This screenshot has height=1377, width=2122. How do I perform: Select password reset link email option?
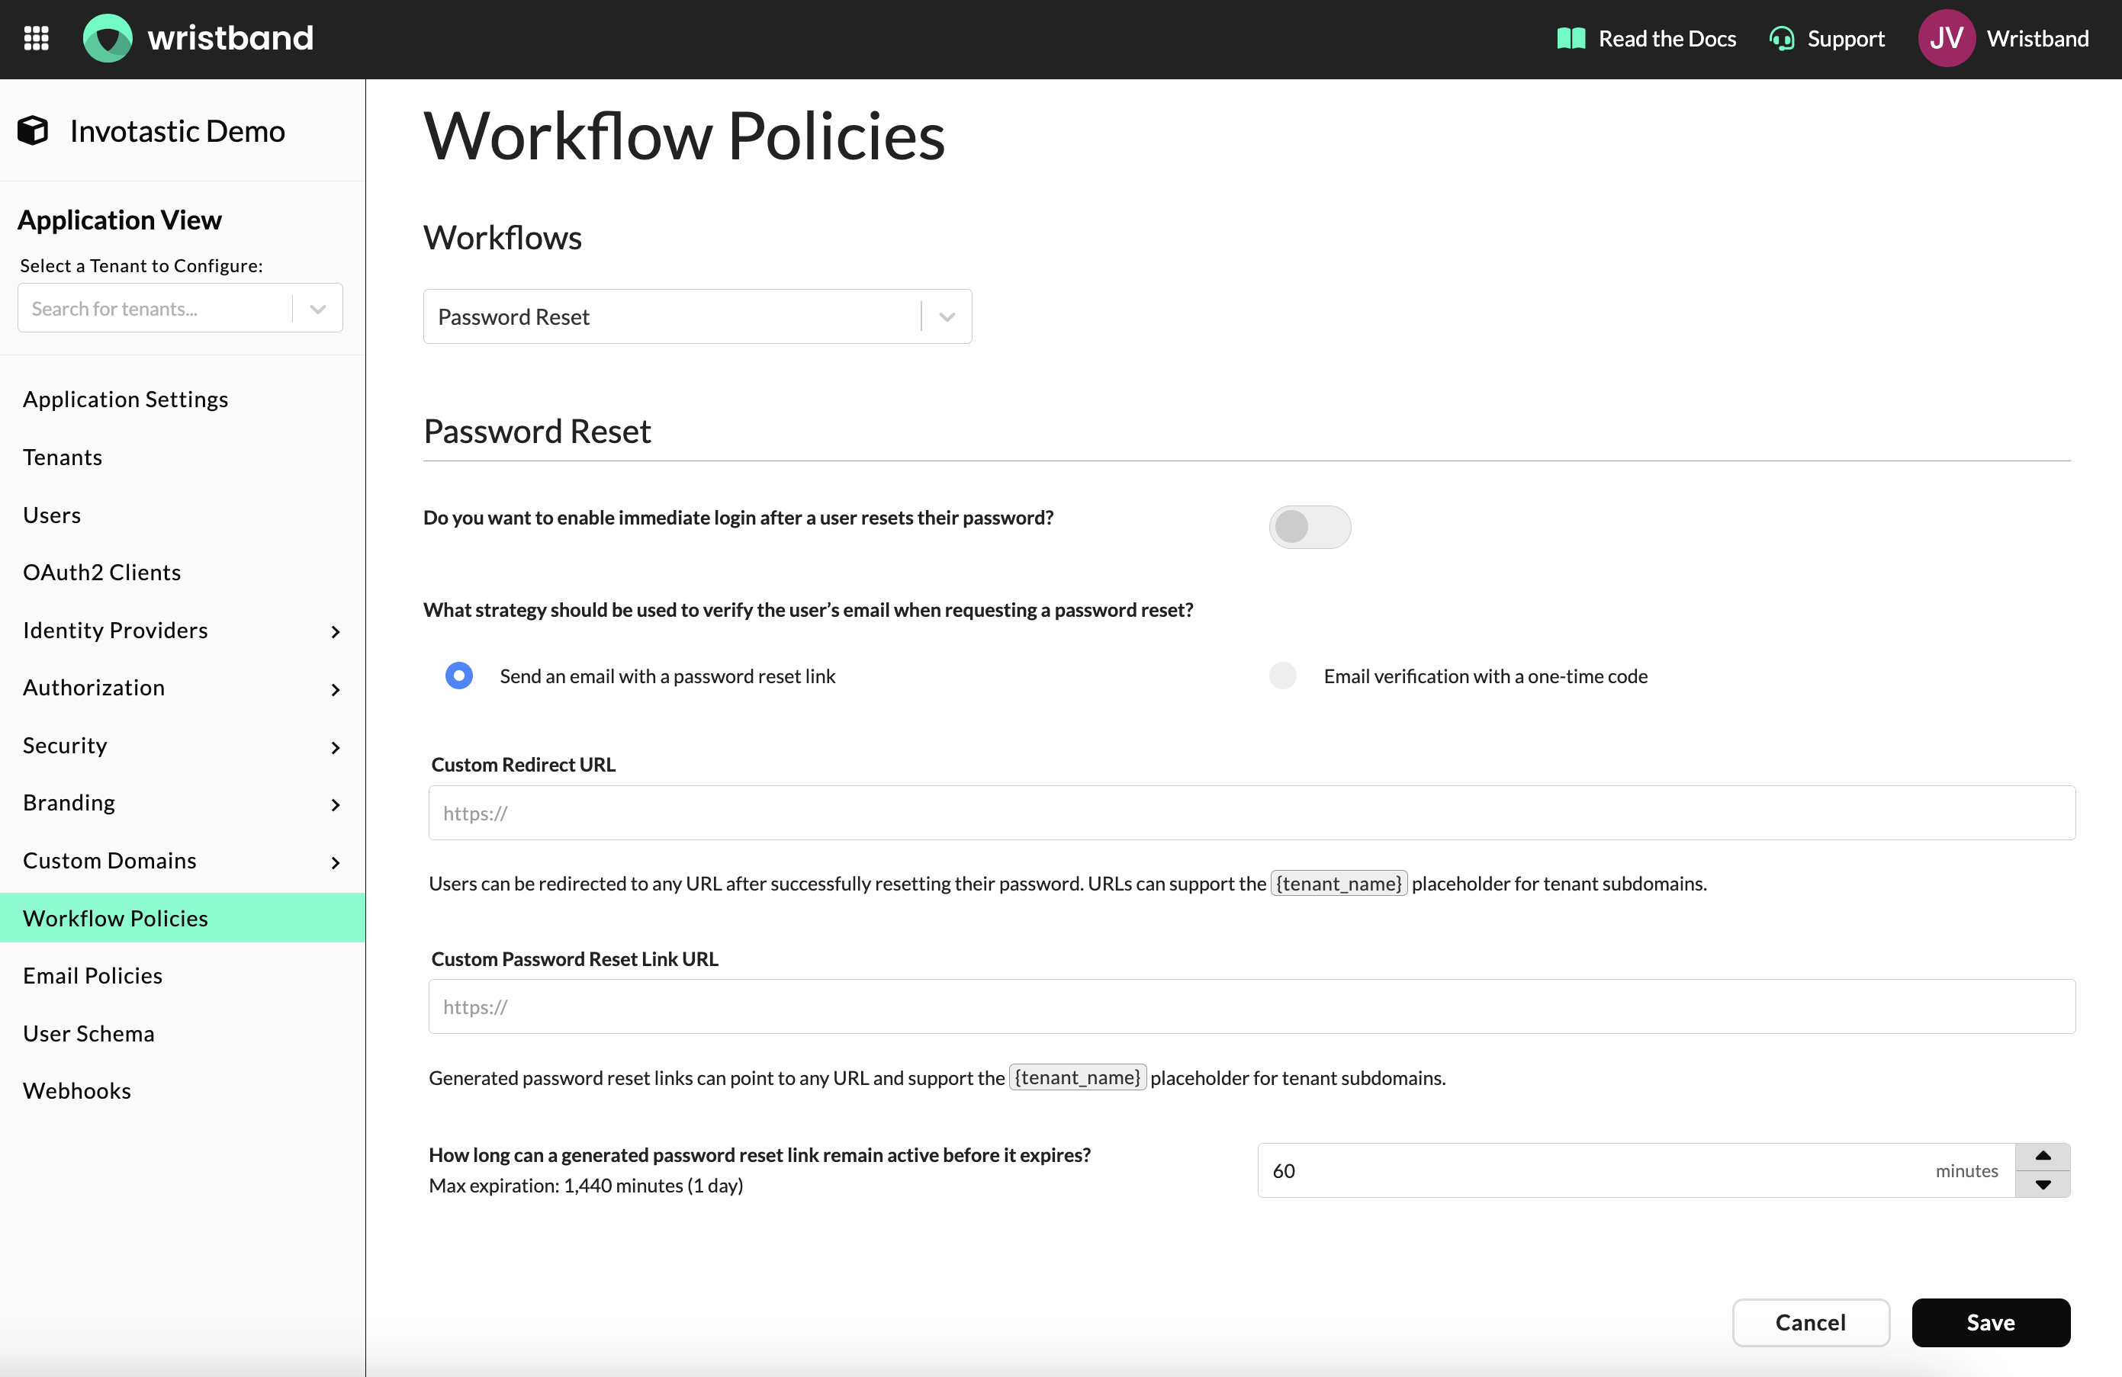459,676
